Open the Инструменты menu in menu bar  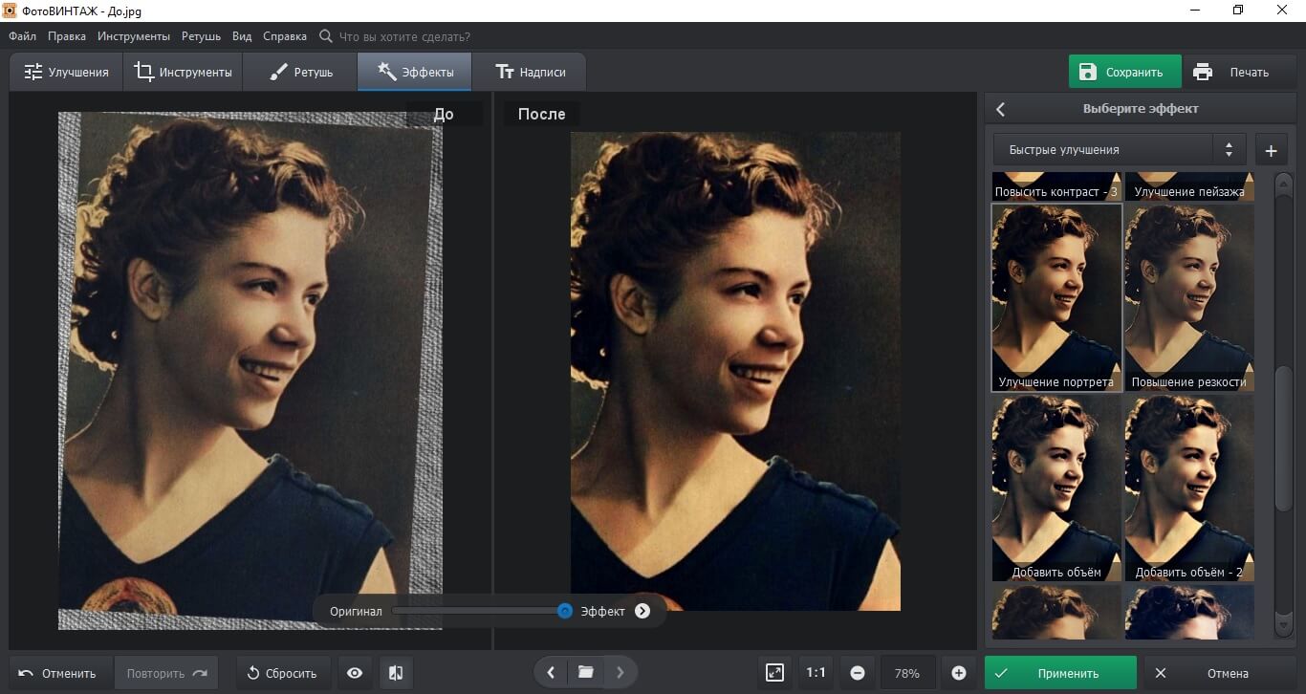click(x=134, y=36)
